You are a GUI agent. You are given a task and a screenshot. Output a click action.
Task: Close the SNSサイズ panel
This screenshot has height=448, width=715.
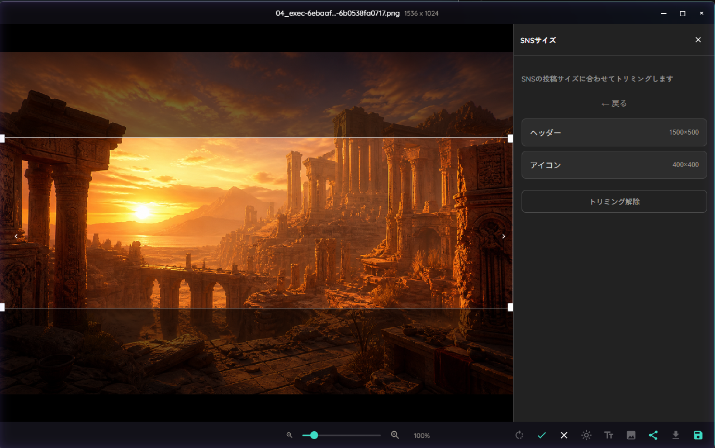(698, 40)
